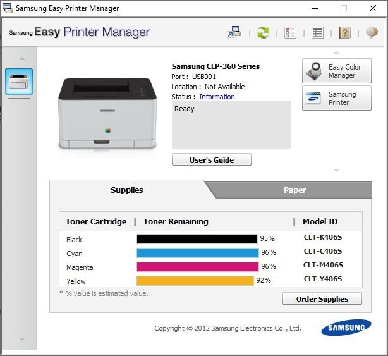
Task: Click the black toner level bar
Action: (x=197, y=239)
